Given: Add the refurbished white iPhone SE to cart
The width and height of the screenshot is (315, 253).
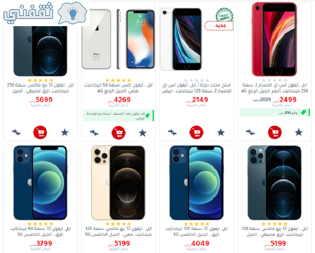Looking at the screenshot, I should coord(197,132).
